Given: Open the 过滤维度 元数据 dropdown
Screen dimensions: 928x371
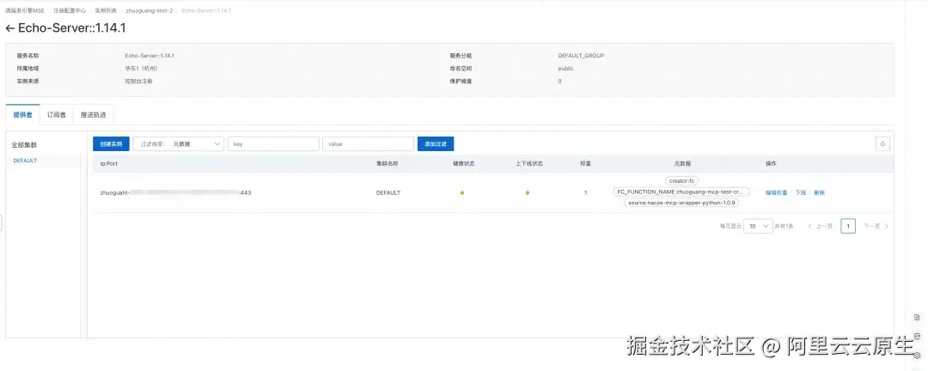Looking at the screenshot, I should click(x=179, y=143).
